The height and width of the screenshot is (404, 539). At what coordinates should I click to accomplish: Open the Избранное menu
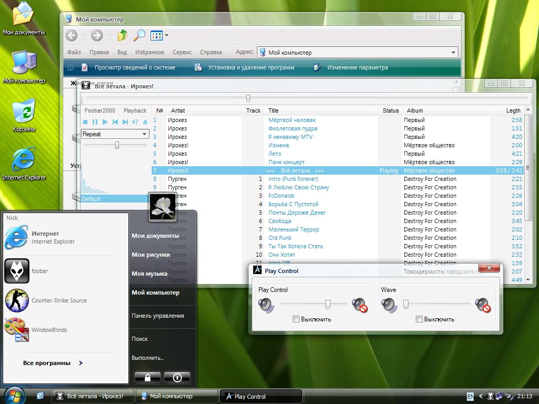(x=149, y=52)
